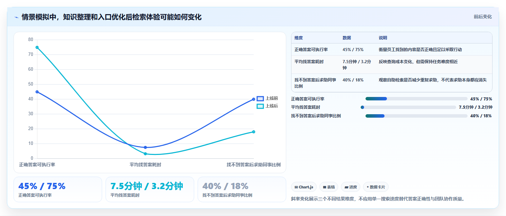The width and height of the screenshot is (506, 216).
Task: Click the 7.5分钟 / 3.2分钟 value beside progress bar
Action: (x=476, y=107)
